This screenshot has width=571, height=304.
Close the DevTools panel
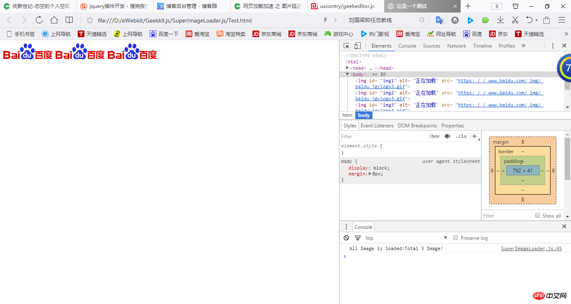point(564,46)
